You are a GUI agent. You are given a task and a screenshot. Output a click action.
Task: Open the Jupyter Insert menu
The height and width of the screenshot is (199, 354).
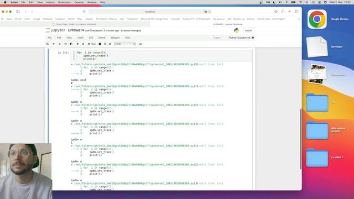[80, 38]
